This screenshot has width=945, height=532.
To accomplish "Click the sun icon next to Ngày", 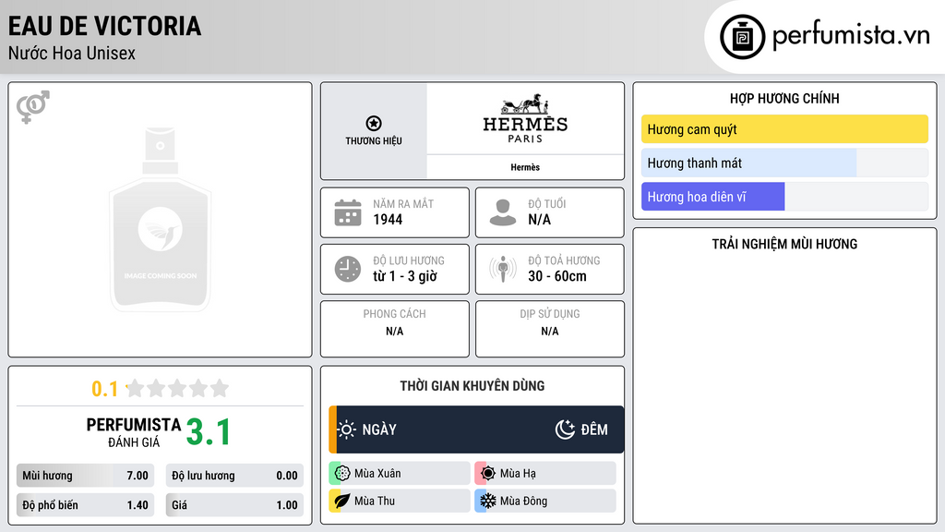I will point(347,429).
